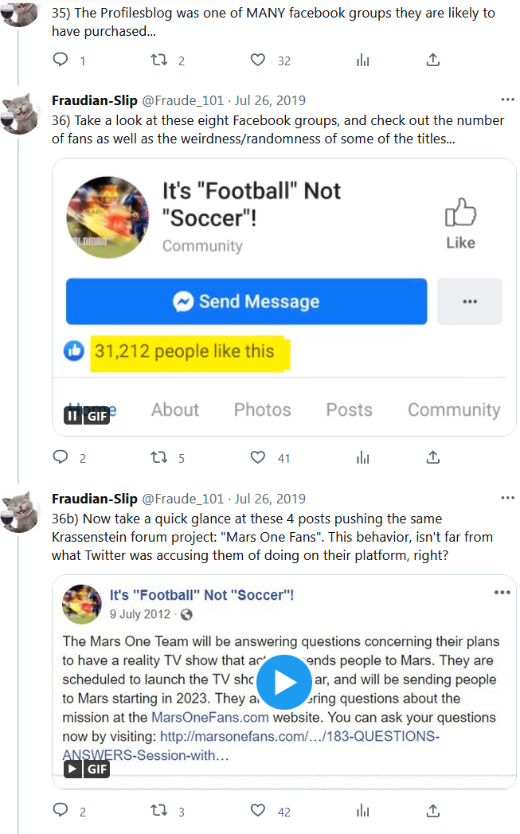Open more options menu for tweet 36)
The width and height of the screenshot is (520, 834).
(x=507, y=100)
